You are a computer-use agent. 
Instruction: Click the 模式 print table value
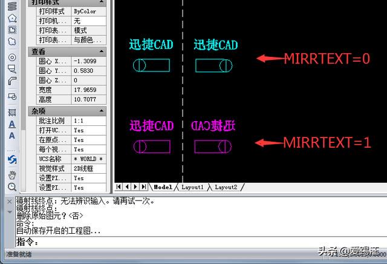point(89,30)
